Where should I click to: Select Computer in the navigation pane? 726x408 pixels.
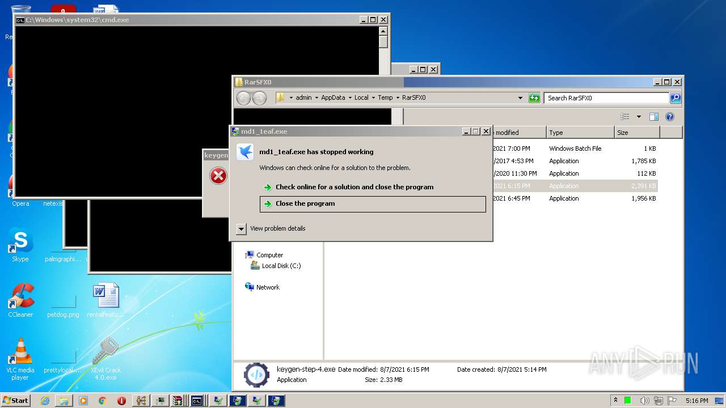(269, 255)
